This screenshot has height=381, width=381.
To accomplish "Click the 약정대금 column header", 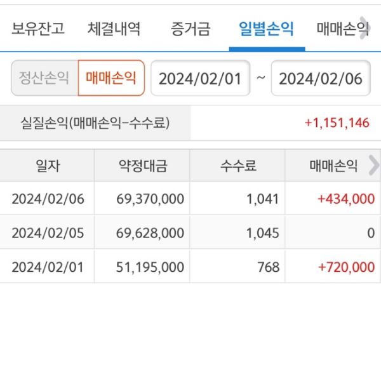I will click(x=142, y=166).
